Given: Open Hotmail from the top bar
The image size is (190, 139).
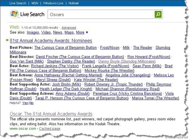Looking at the screenshot, I should coord(74,3).
